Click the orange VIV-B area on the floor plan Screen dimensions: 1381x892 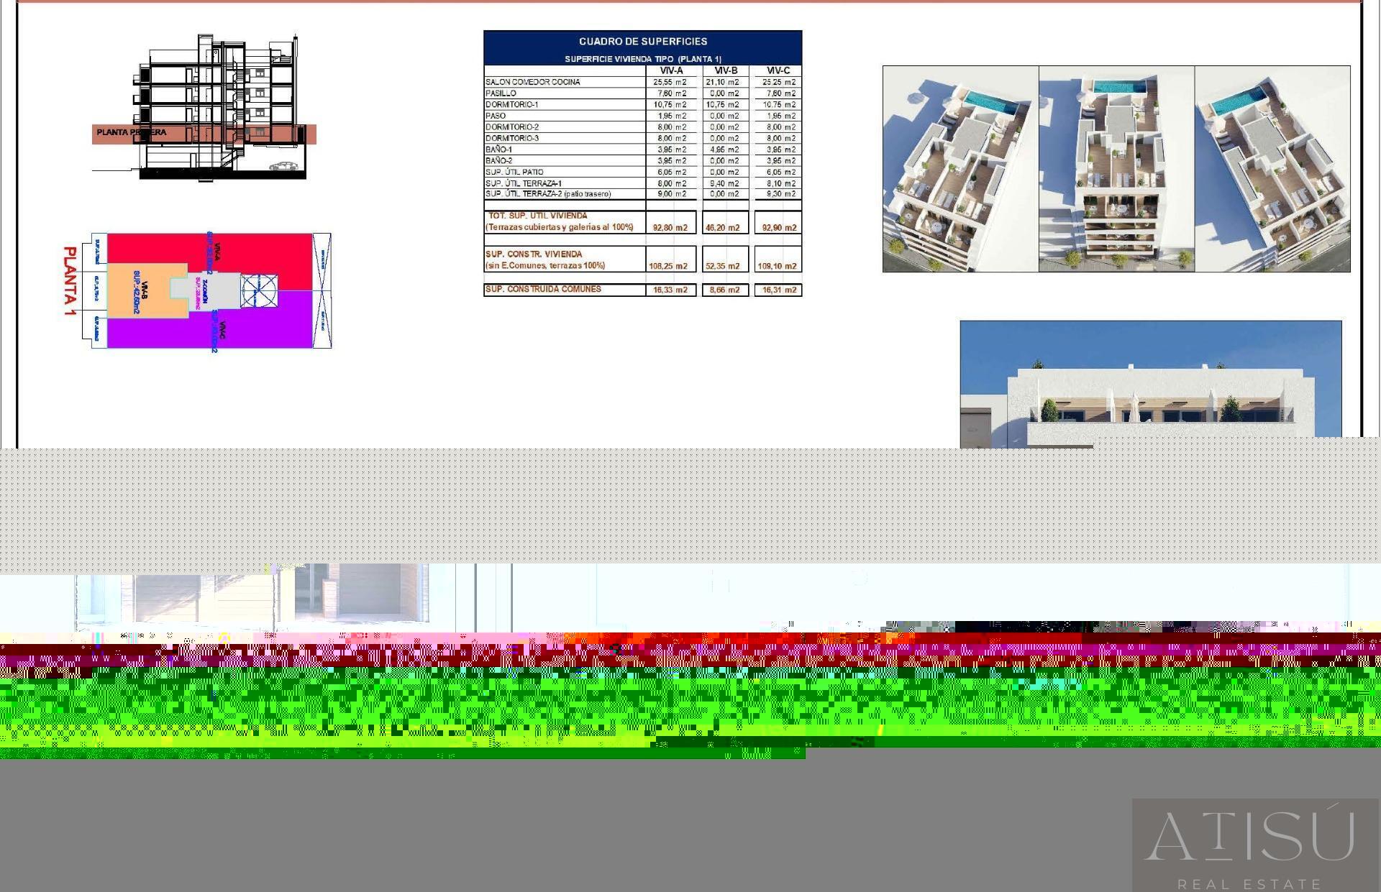(x=137, y=291)
